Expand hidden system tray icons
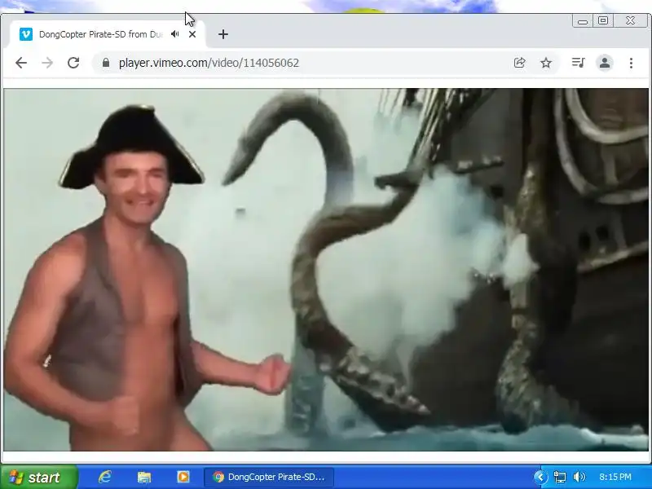 (540, 477)
